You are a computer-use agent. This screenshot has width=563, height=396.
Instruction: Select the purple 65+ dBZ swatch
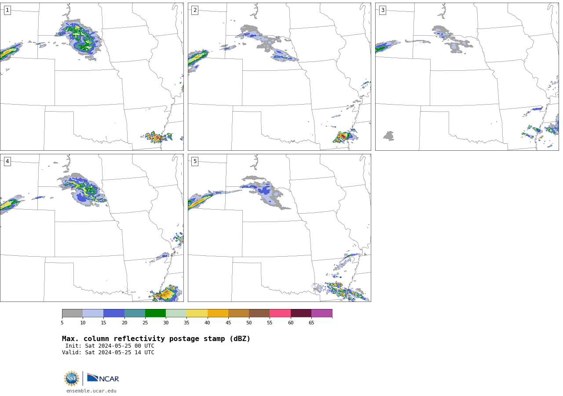322,313
